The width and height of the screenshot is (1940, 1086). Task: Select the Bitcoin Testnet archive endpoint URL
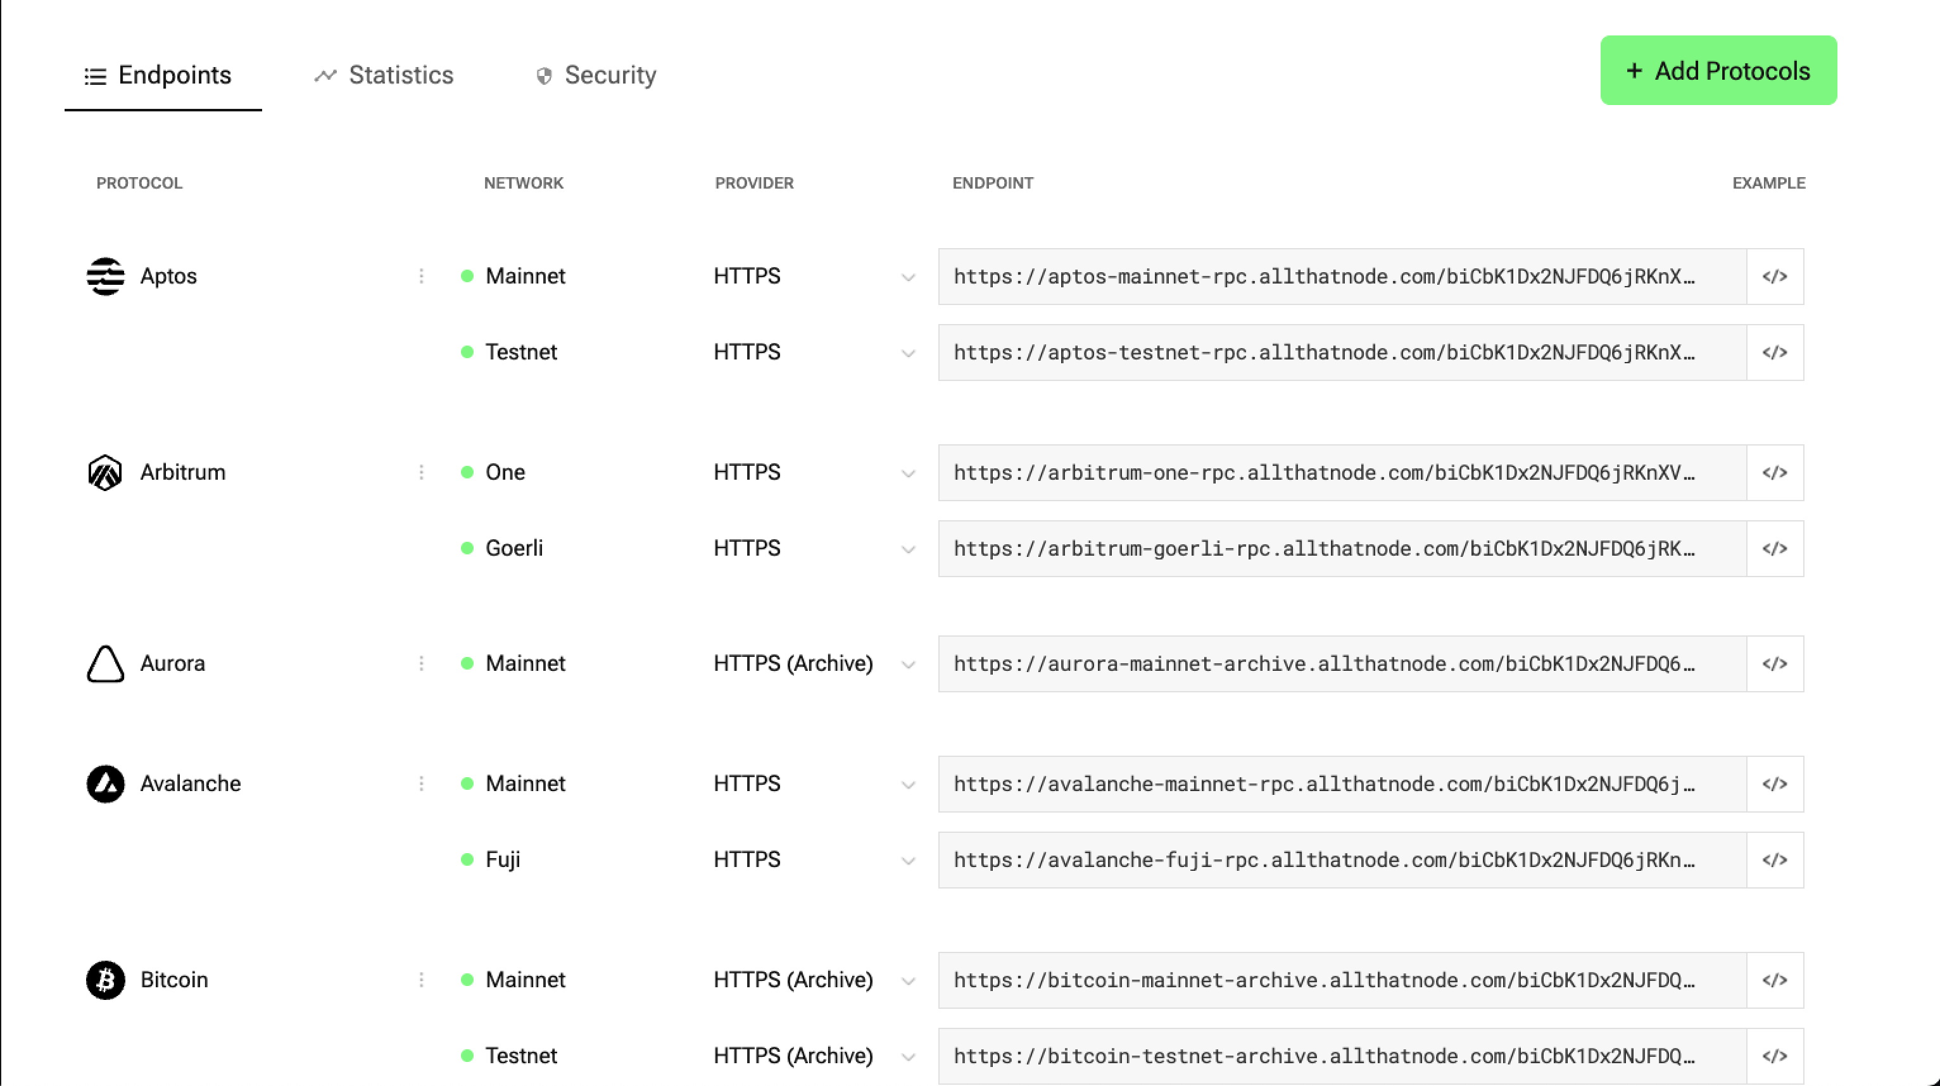point(1342,1057)
